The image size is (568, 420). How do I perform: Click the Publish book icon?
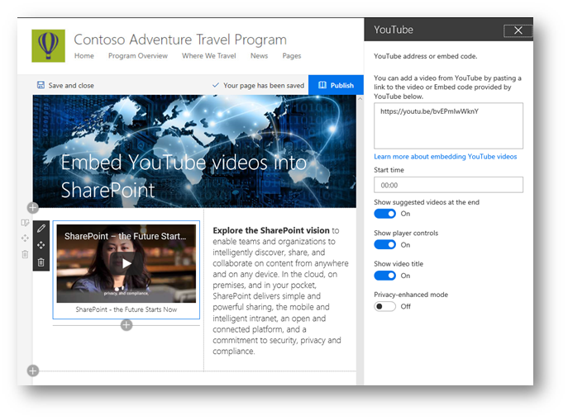pyautogui.click(x=322, y=85)
